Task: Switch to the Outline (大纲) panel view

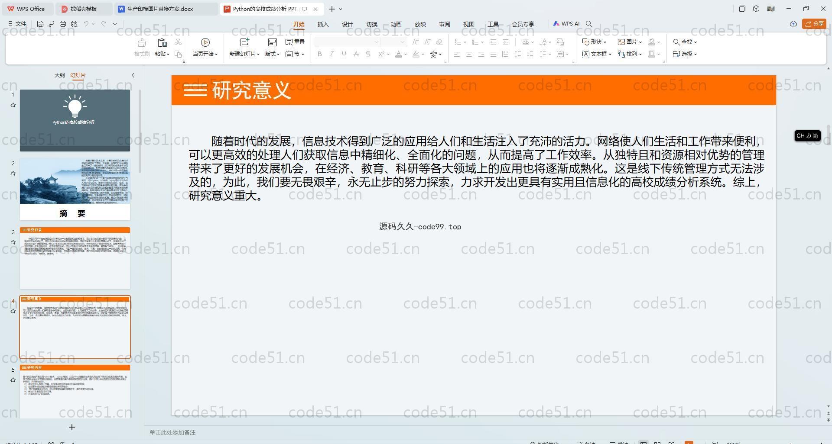Action: pyautogui.click(x=59, y=75)
